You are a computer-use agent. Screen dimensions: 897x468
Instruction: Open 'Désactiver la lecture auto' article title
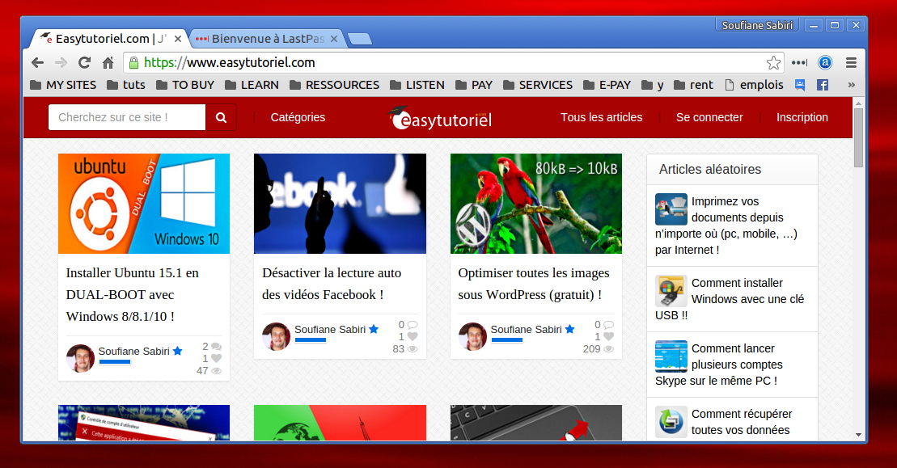coord(332,284)
